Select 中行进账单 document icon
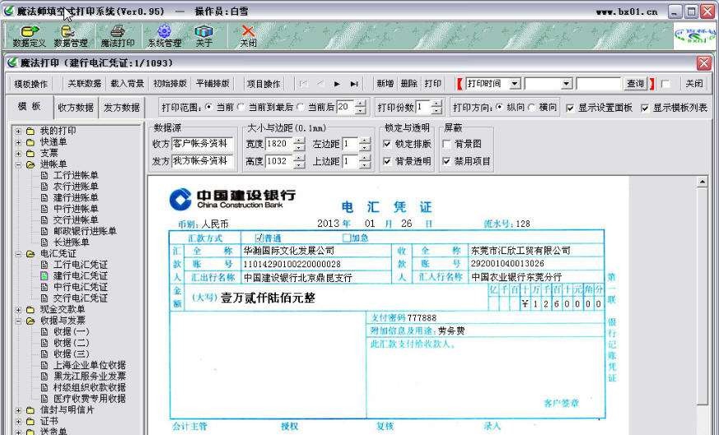 (44, 209)
